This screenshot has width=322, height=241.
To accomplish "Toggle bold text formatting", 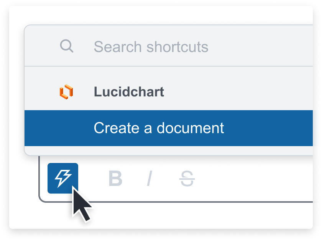I will tap(115, 179).
